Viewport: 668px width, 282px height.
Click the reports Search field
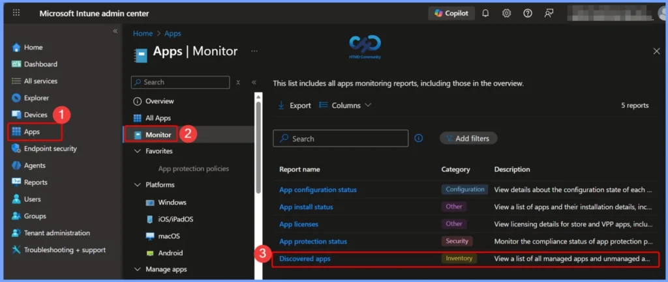tap(341, 139)
